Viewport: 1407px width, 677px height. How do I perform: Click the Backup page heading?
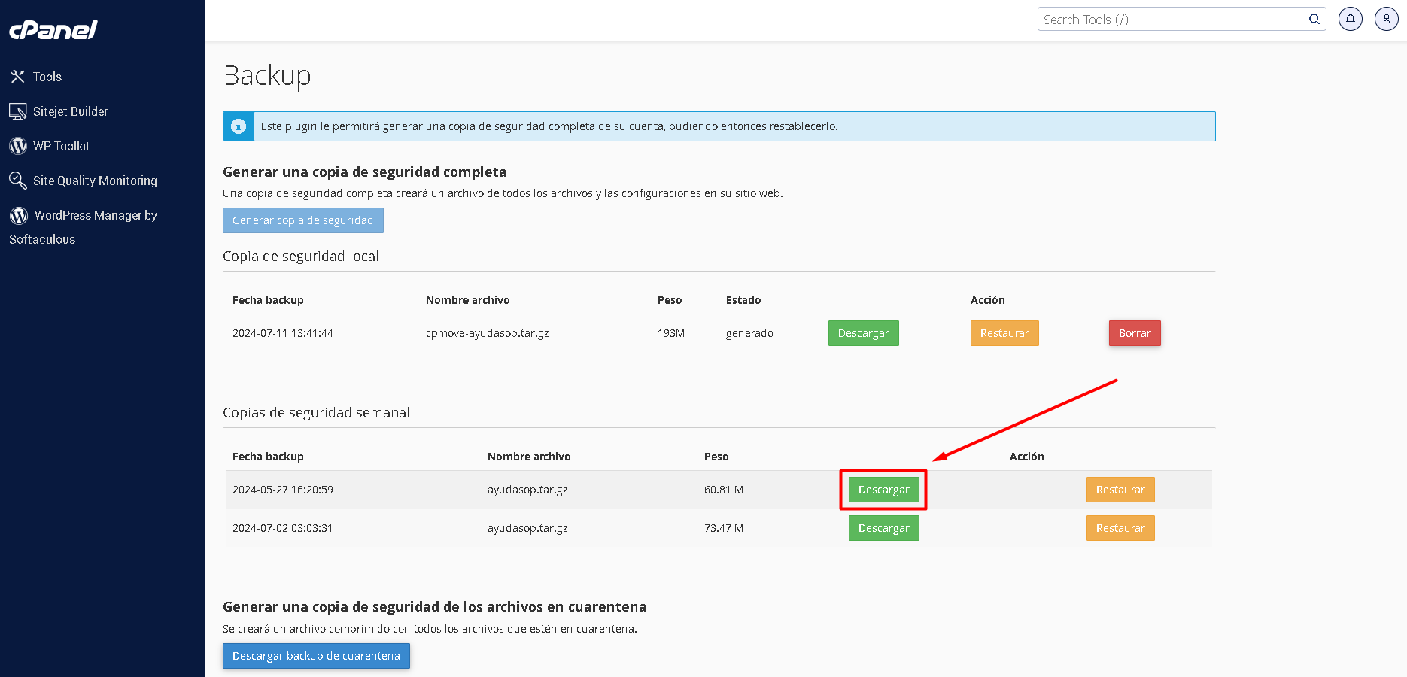(x=267, y=76)
